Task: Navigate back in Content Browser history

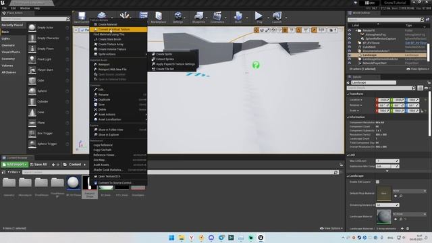Action: 53,165
